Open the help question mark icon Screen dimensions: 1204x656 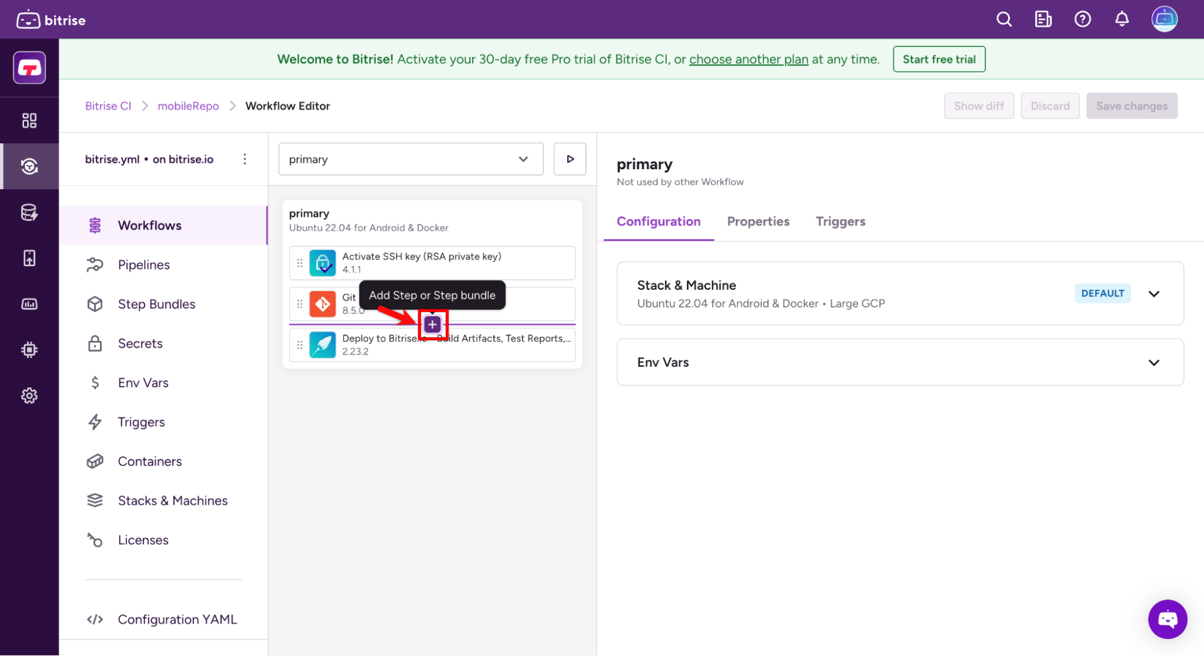coord(1082,19)
